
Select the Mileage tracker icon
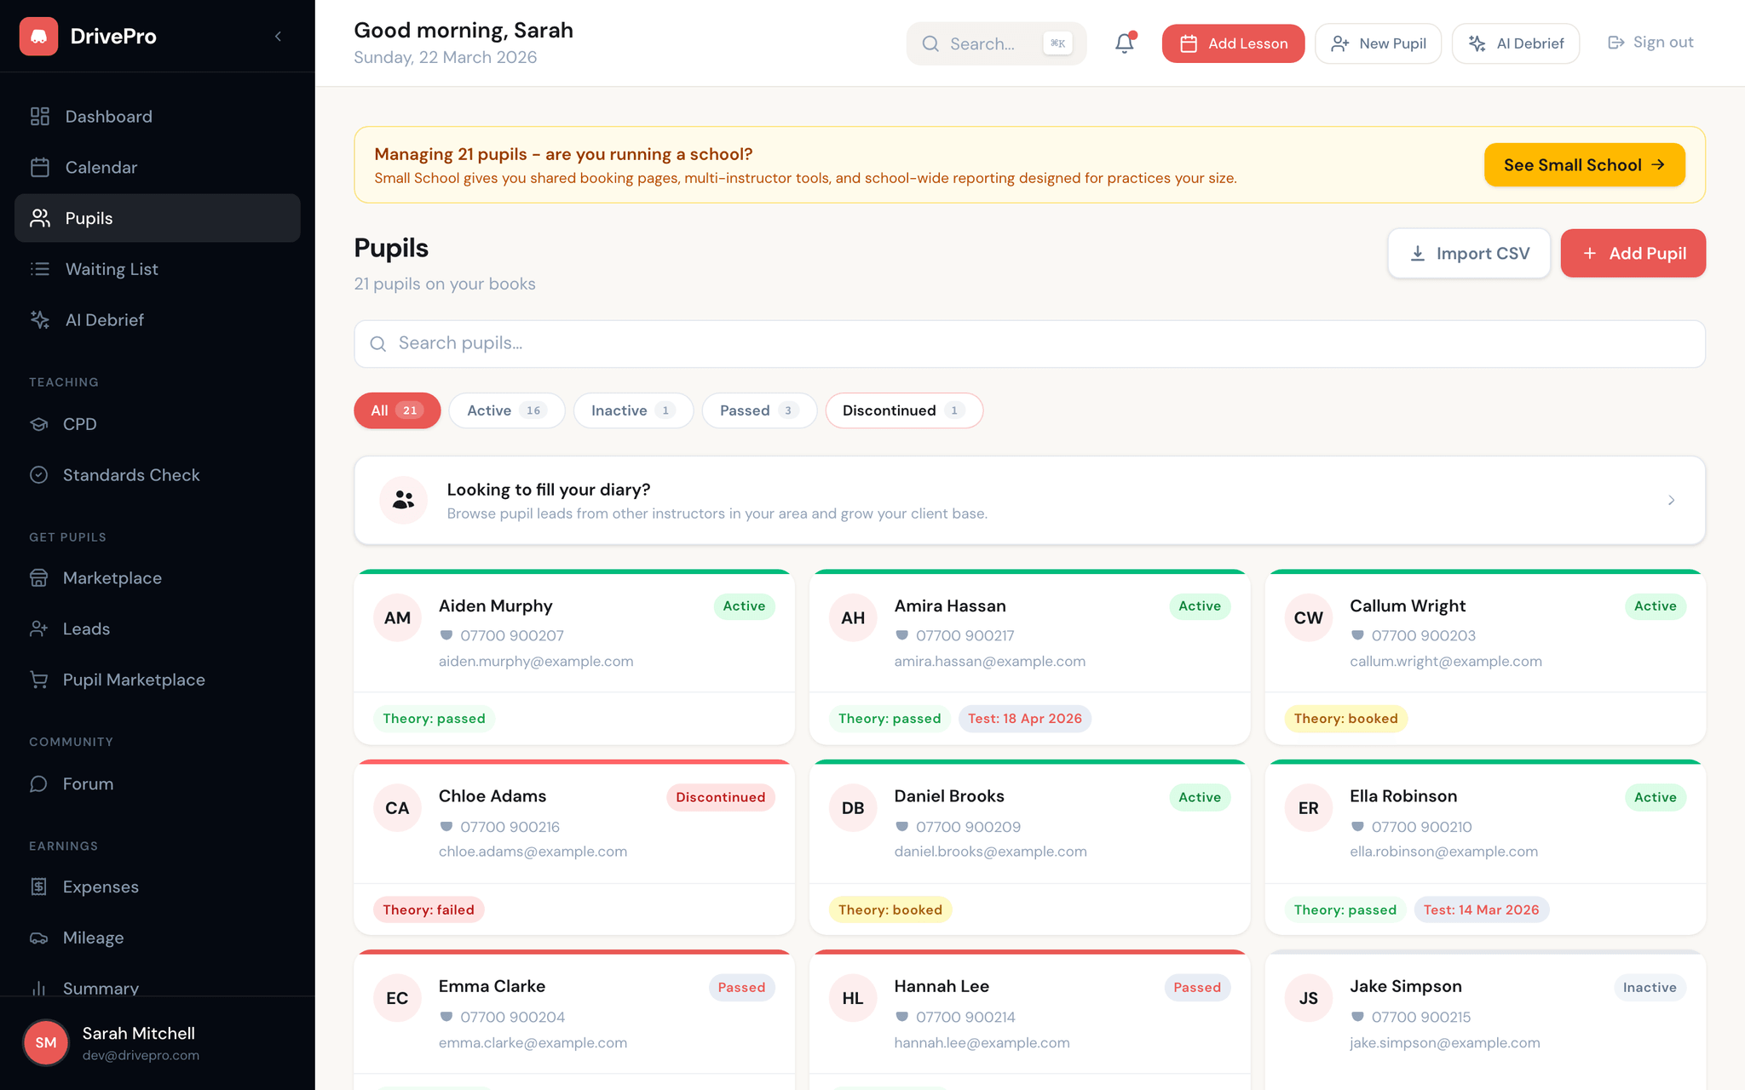click(x=39, y=938)
